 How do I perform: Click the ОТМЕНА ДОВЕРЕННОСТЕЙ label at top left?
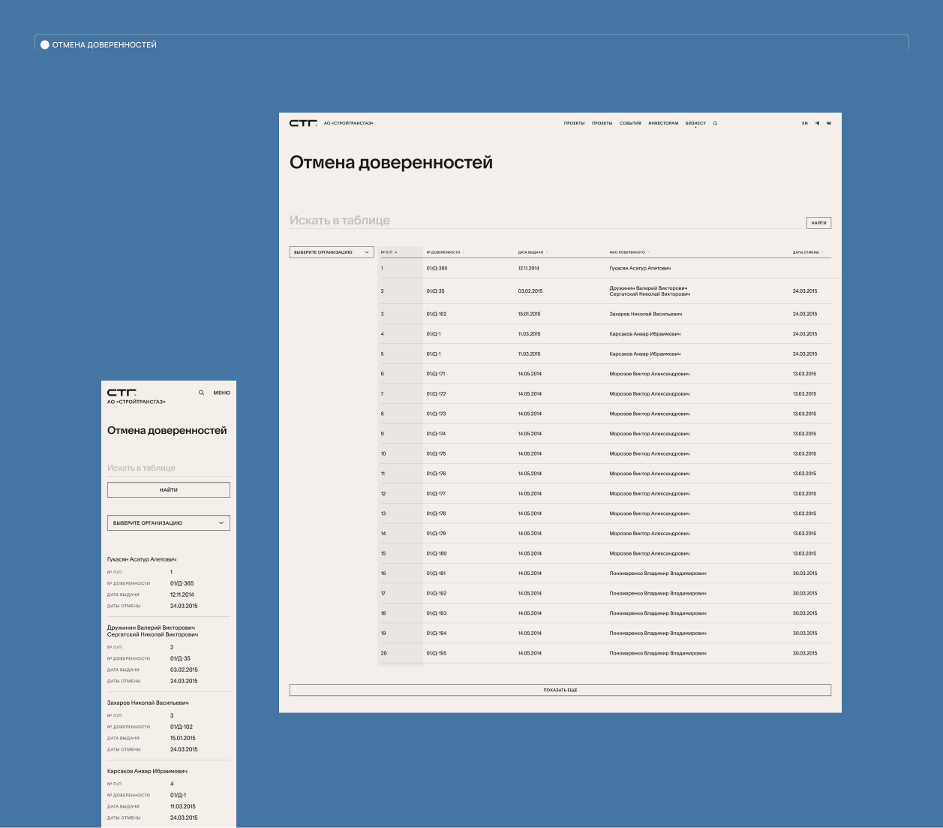click(104, 45)
